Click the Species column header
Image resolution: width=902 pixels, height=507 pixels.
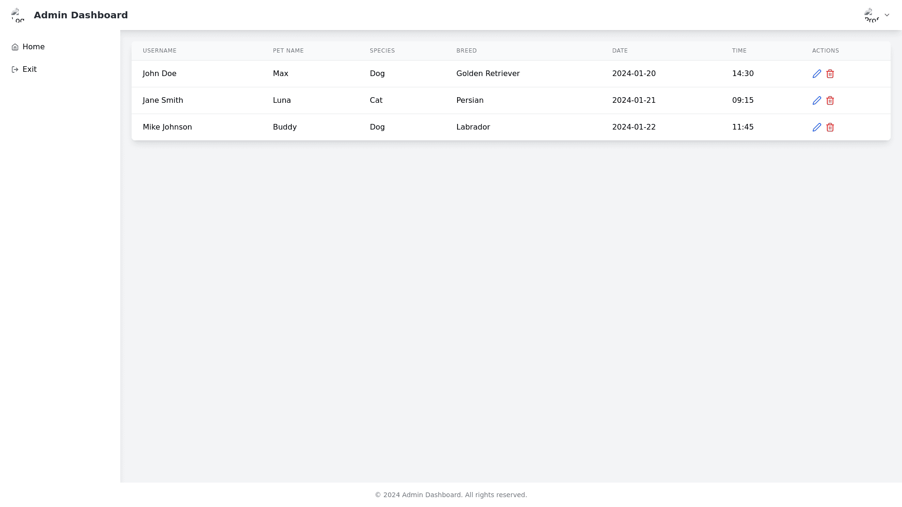pyautogui.click(x=382, y=51)
